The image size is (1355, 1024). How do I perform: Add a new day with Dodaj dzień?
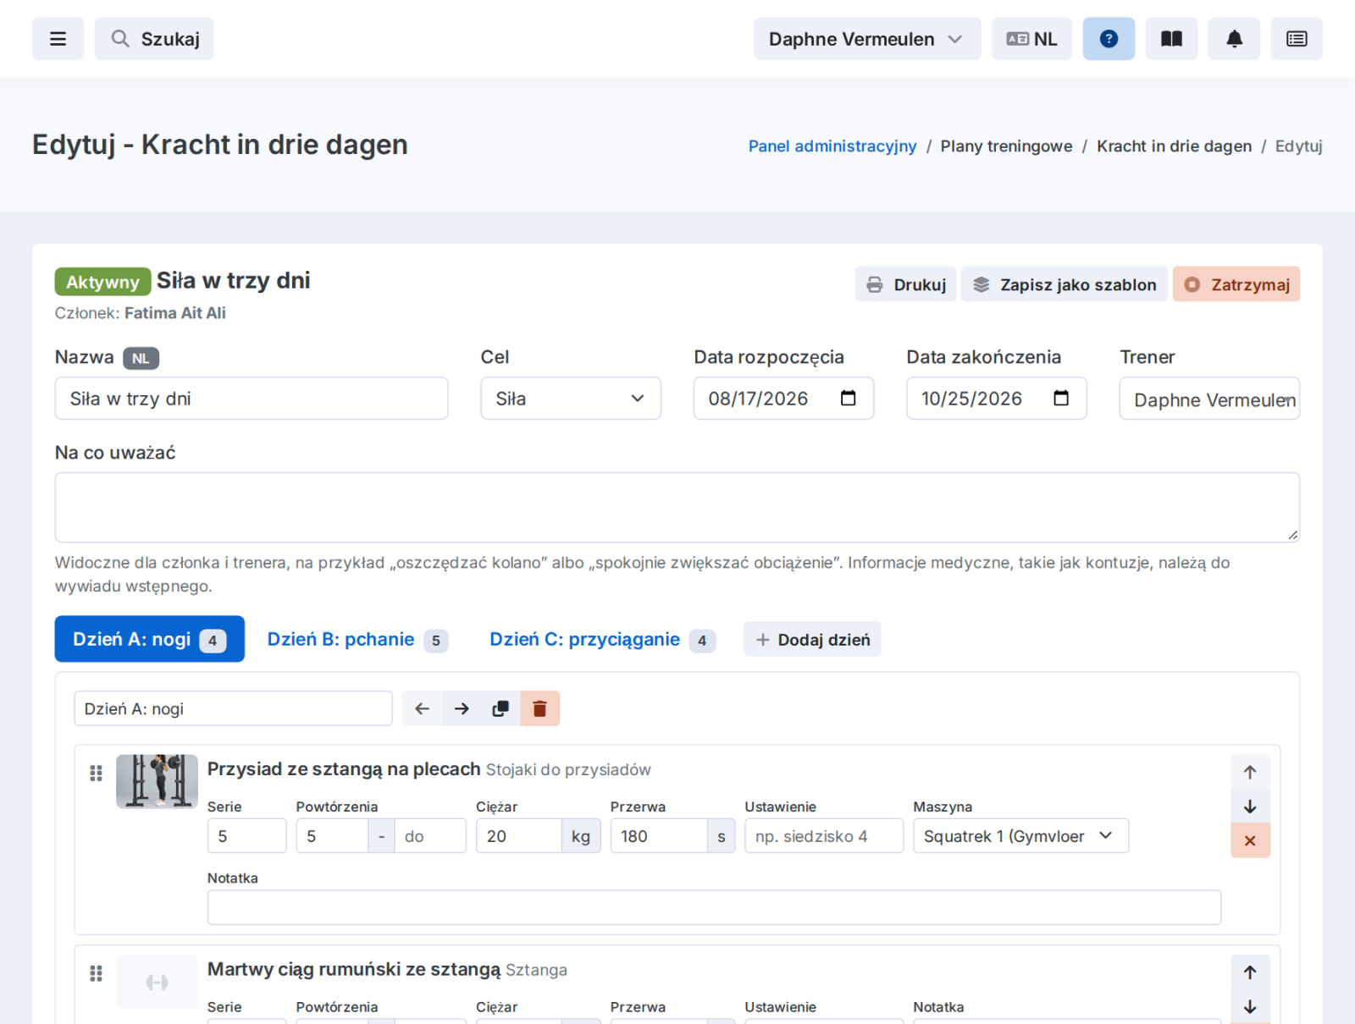812,640
